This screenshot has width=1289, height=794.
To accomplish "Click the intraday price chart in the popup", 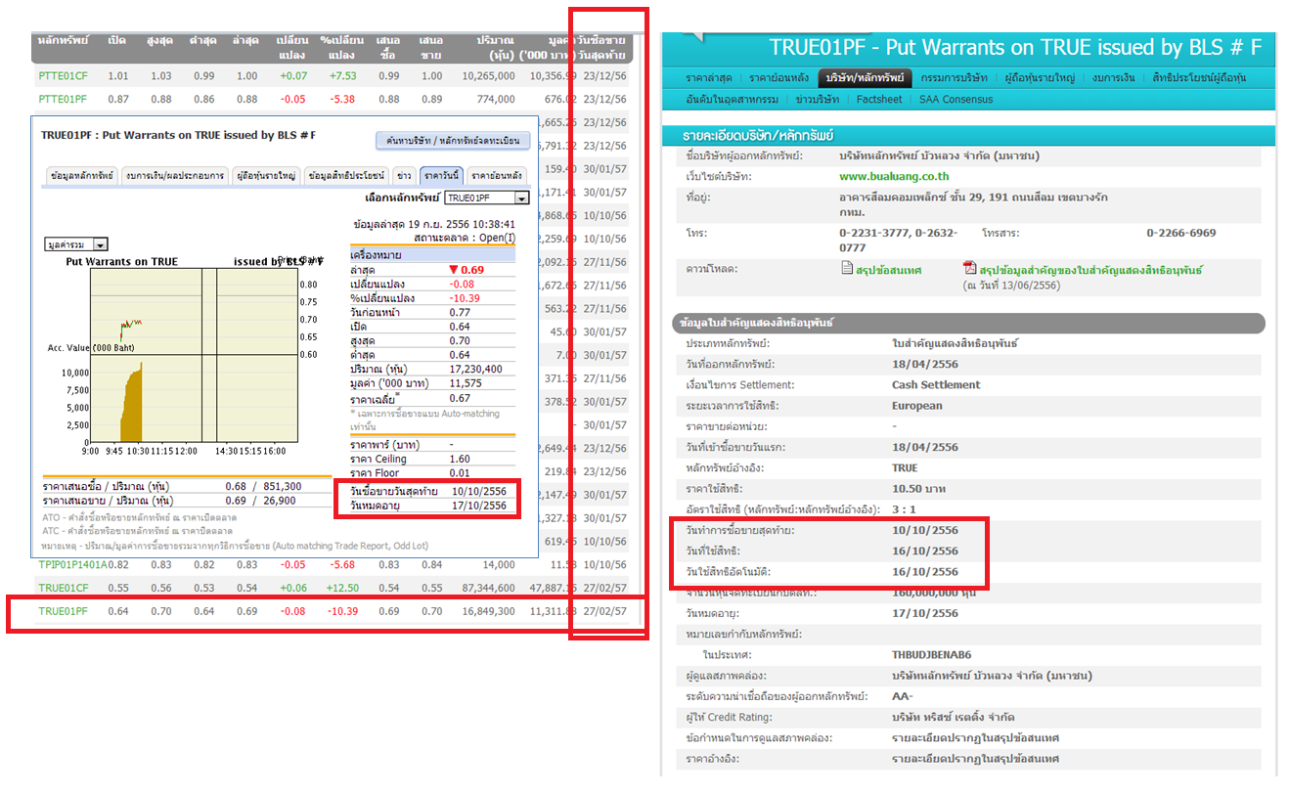I will 193,312.
